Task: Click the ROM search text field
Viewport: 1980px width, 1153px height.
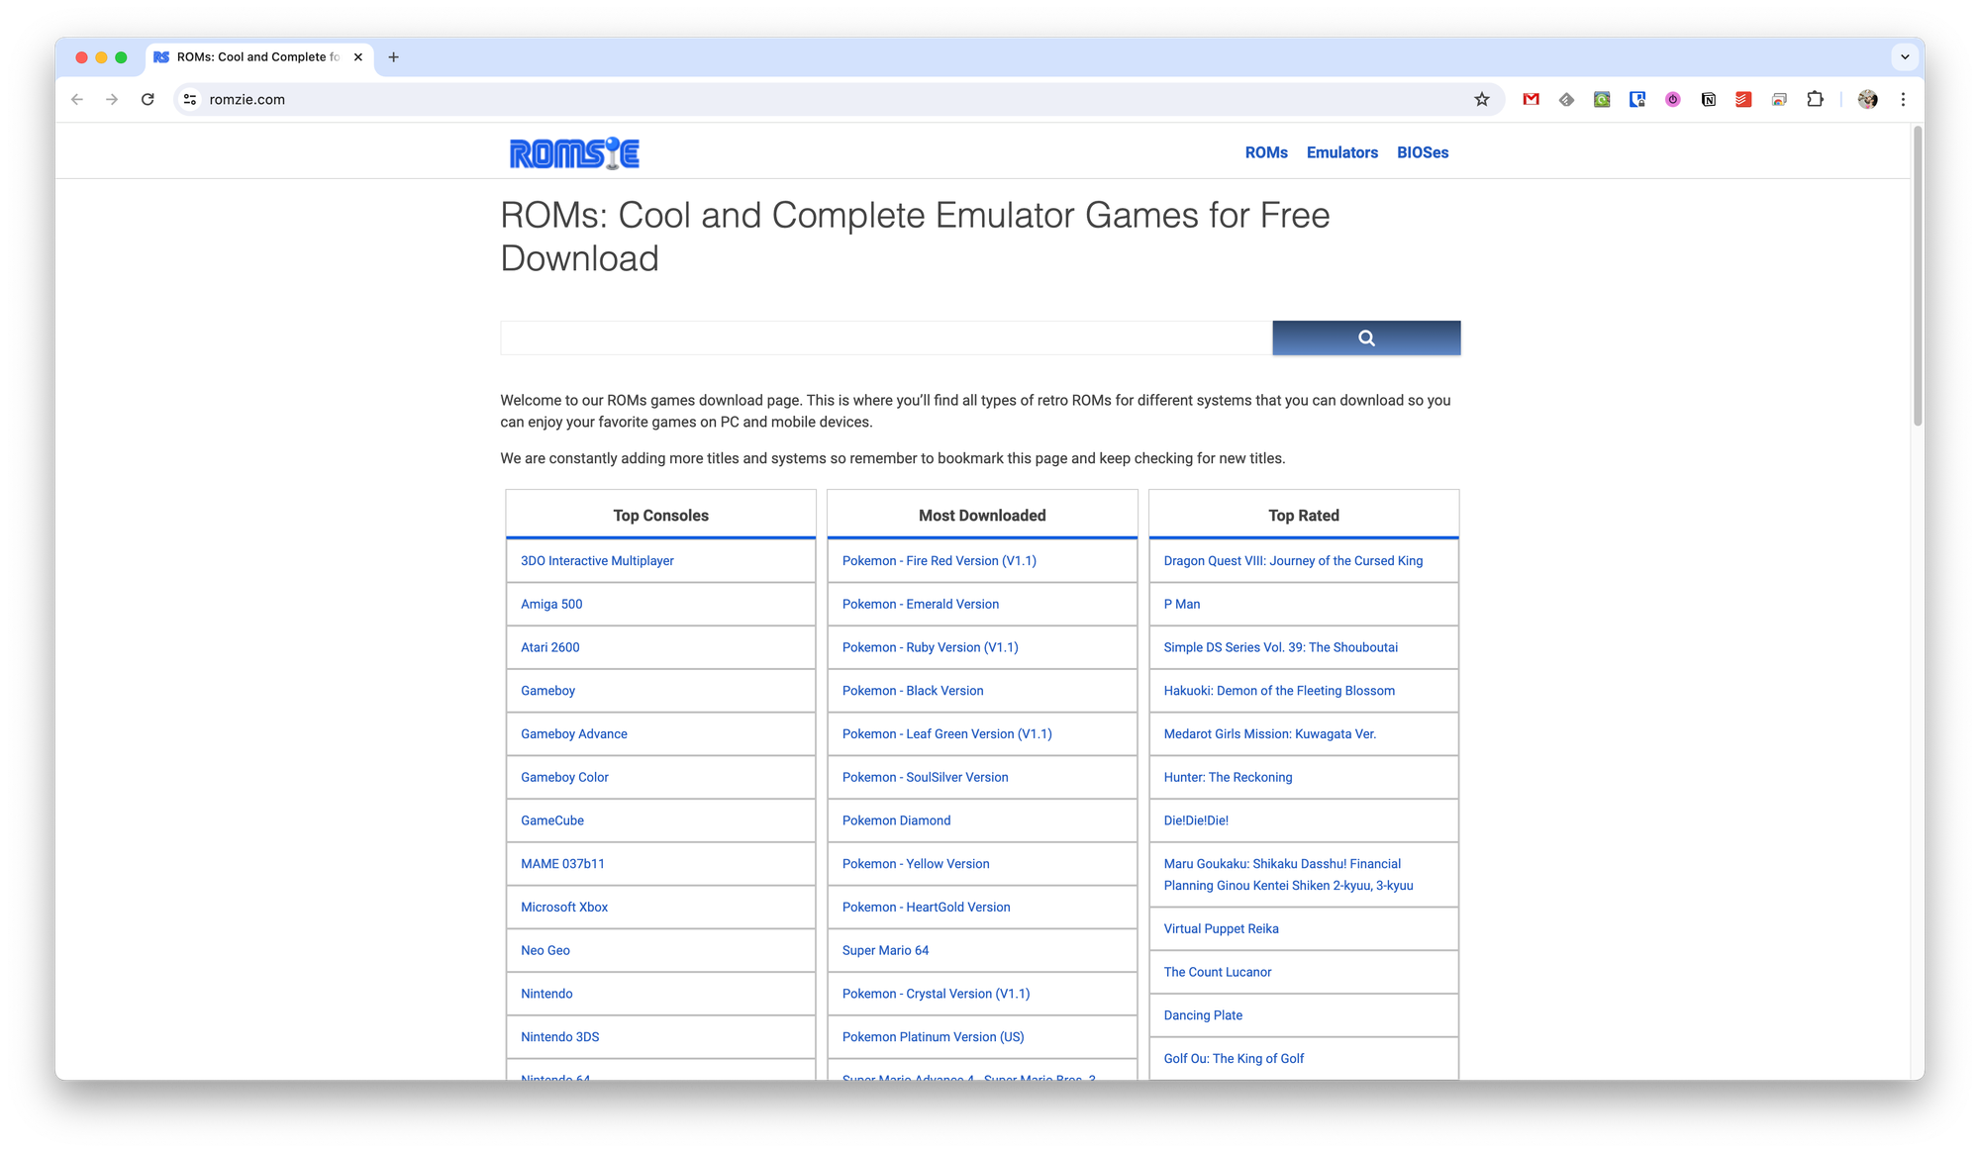Action: tap(885, 337)
